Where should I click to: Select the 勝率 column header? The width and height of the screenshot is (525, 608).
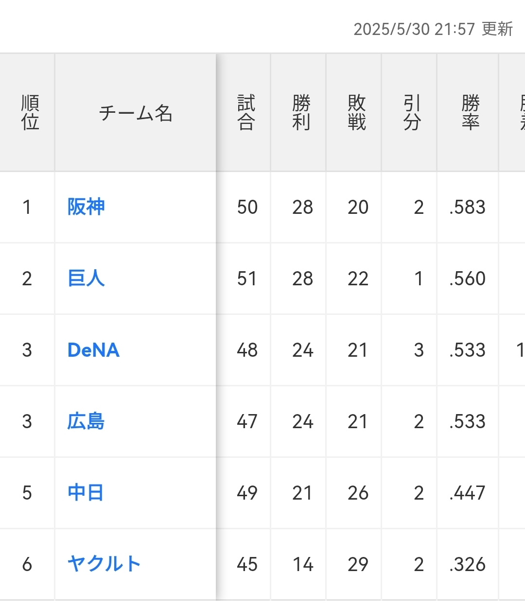point(470,113)
